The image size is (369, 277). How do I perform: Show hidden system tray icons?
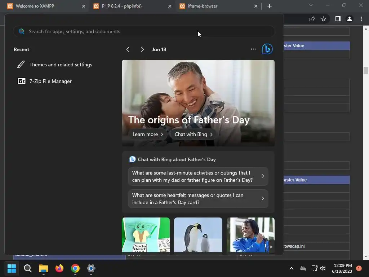coord(291,268)
